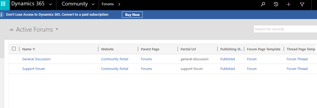Click the info icon in notification bar
Image resolution: width=317 pixels, height=108 pixels.
(2, 15)
